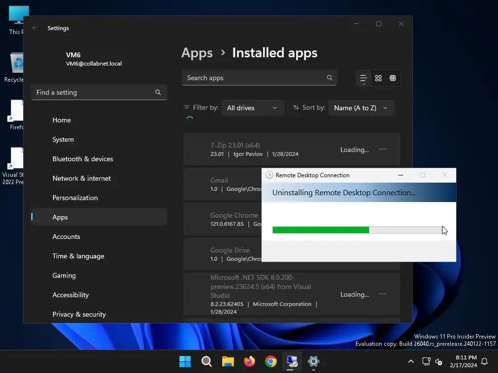The width and height of the screenshot is (498, 373).
Task: Click Installed apps heading
Action: coord(275,53)
